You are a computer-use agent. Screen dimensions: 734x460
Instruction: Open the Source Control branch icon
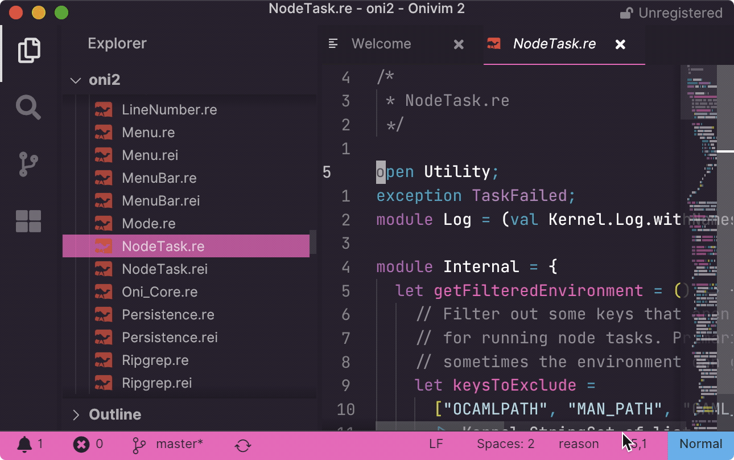coord(28,164)
